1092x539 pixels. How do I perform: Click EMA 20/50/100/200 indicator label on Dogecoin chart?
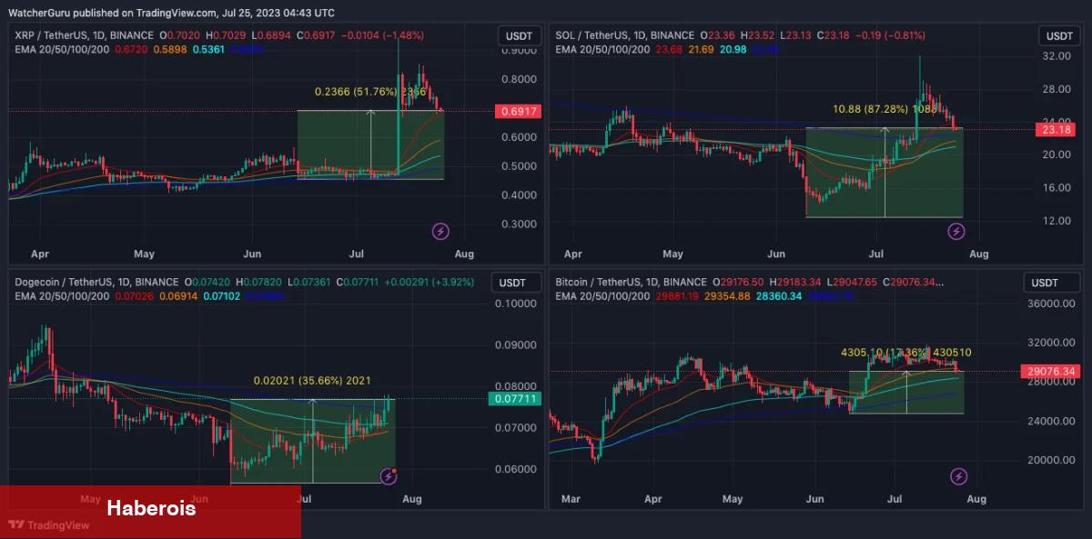tap(62, 295)
